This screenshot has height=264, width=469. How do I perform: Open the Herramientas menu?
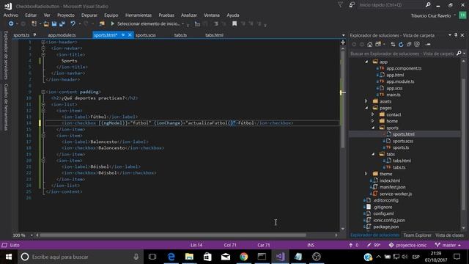139,15
